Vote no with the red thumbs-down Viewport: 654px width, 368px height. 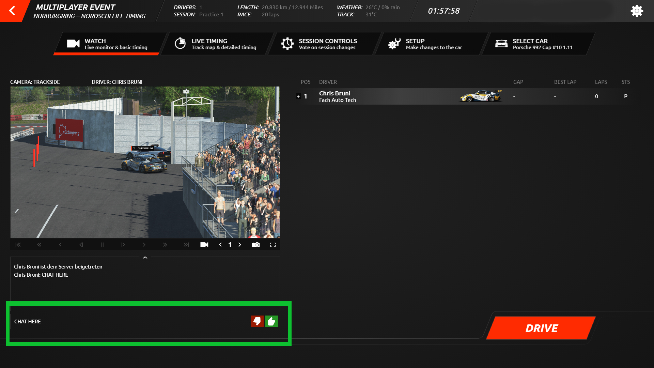tap(257, 321)
